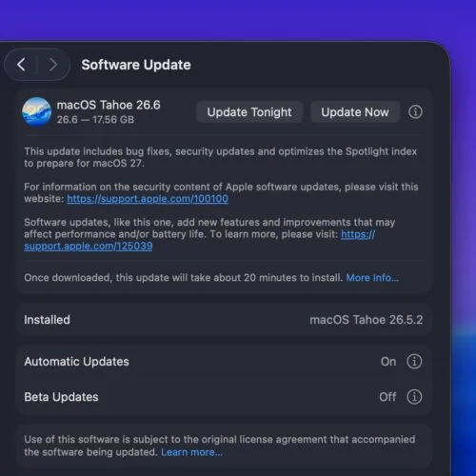Click the Installed row label

47,320
